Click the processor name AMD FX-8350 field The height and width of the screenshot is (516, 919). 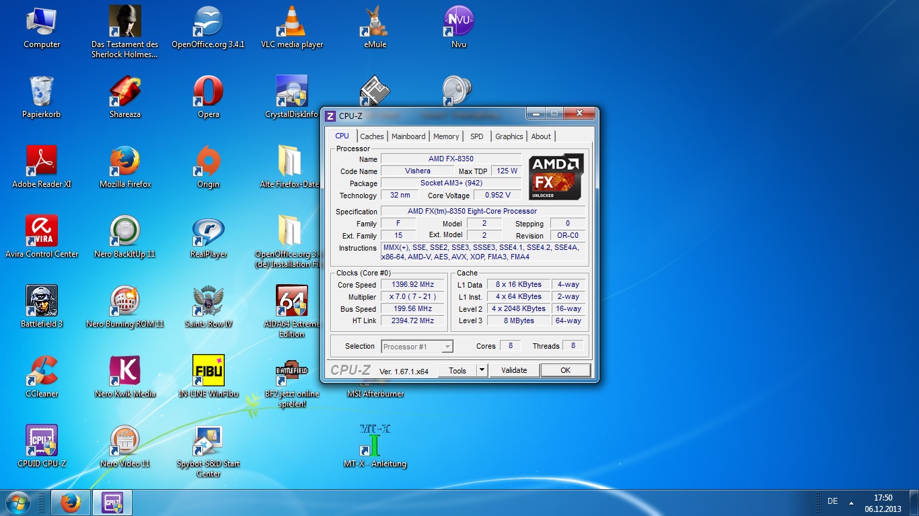(x=451, y=159)
